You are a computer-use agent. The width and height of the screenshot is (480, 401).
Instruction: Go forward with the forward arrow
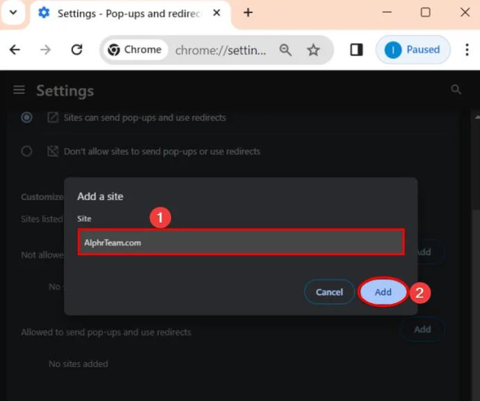click(45, 49)
